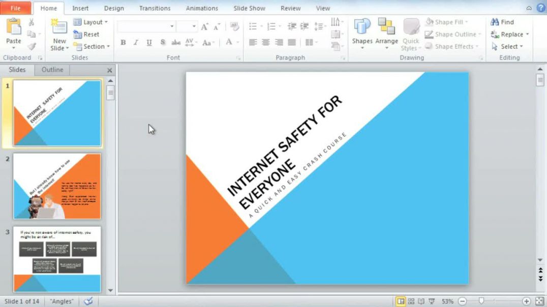This screenshot has width=547, height=307.
Task: Click the Text Direction icon
Action: point(336,22)
